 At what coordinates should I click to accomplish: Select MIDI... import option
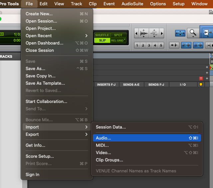[147, 145]
